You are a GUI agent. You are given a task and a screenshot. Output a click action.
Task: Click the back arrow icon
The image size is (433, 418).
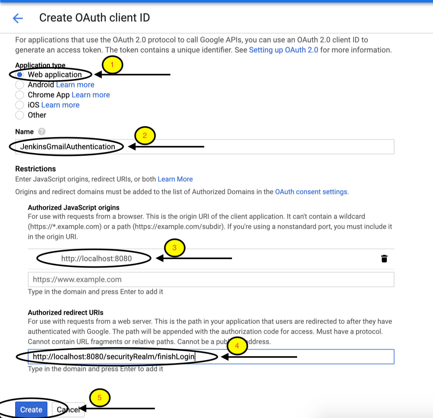coord(18,18)
